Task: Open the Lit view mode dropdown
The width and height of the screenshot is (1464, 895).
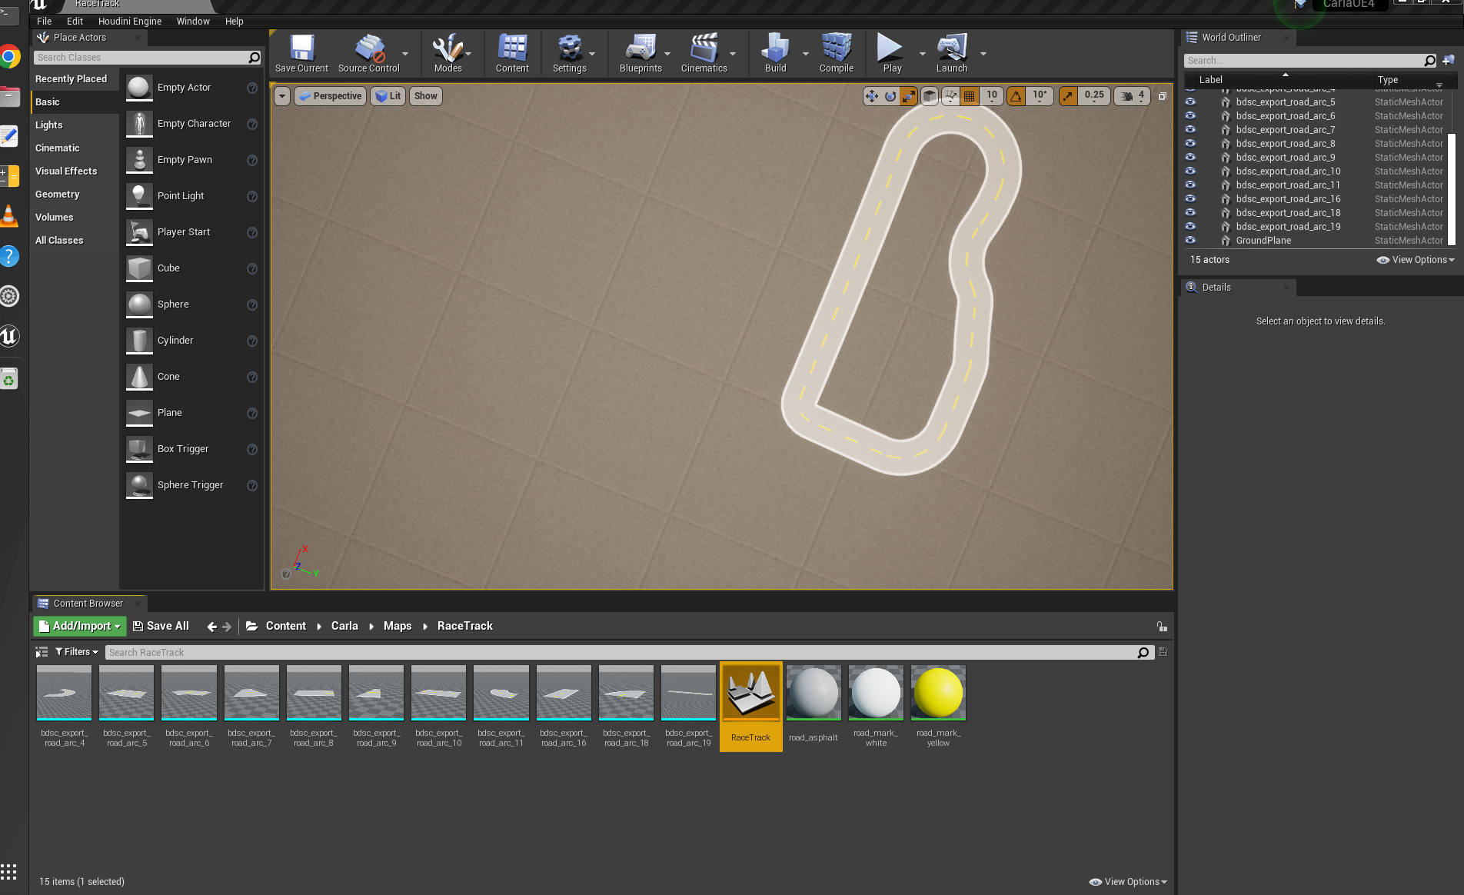Action: (388, 96)
